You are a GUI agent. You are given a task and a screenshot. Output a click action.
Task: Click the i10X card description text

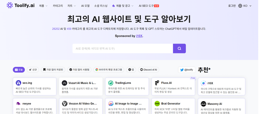point(221,91)
